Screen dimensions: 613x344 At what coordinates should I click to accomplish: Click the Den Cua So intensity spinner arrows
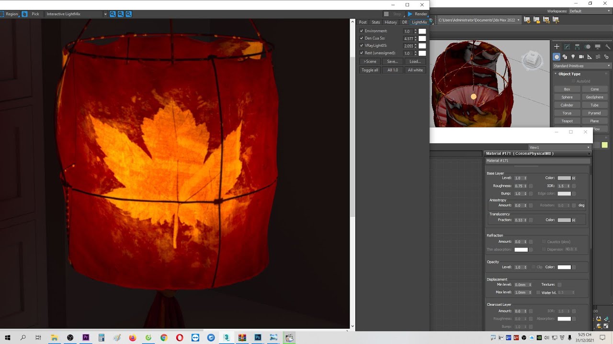pos(415,38)
